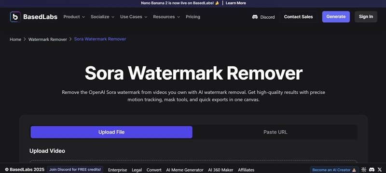Image resolution: width=386 pixels, height=173 pixels.
Task: Open the Discord link in header
Action: [263, 17]
